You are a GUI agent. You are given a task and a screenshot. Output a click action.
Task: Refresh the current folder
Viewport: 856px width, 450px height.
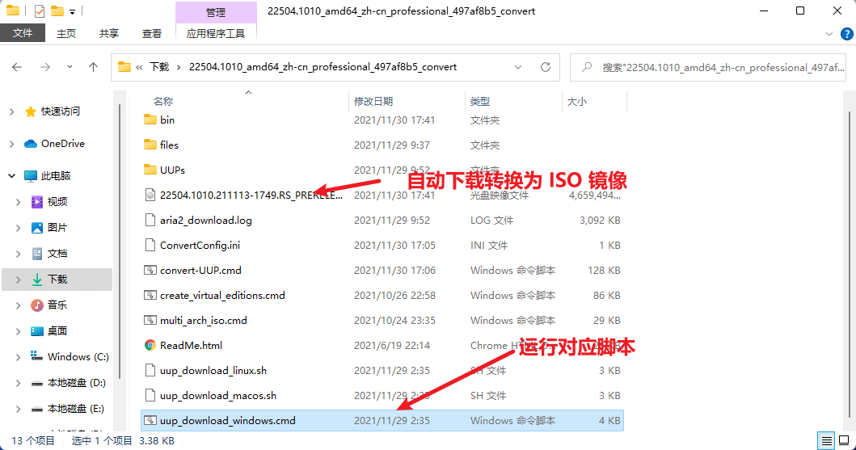click(546, 67)
